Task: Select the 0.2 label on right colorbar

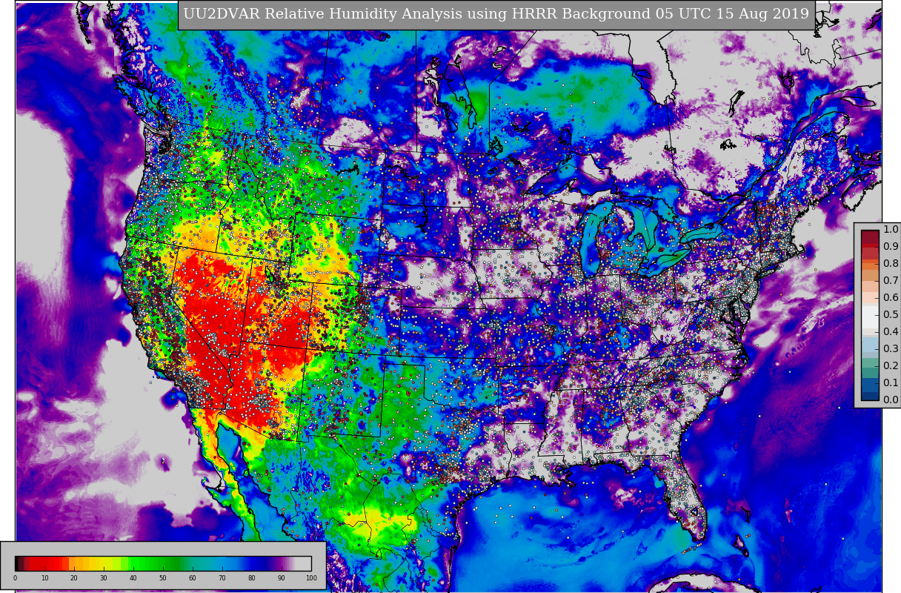Action: point(891,365)
